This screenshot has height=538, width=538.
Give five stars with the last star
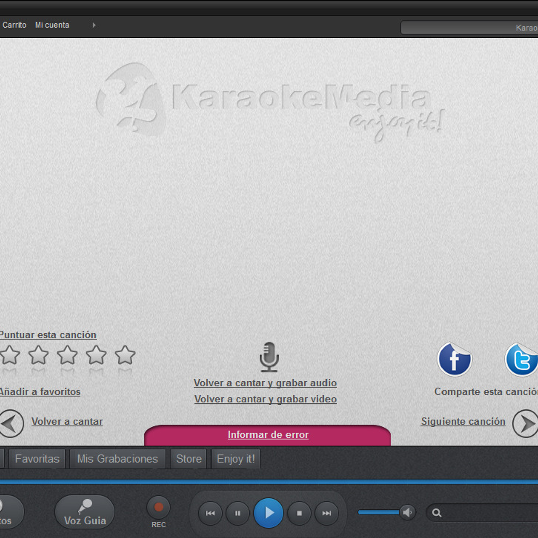pyautogui.click(x=125, y=355)
